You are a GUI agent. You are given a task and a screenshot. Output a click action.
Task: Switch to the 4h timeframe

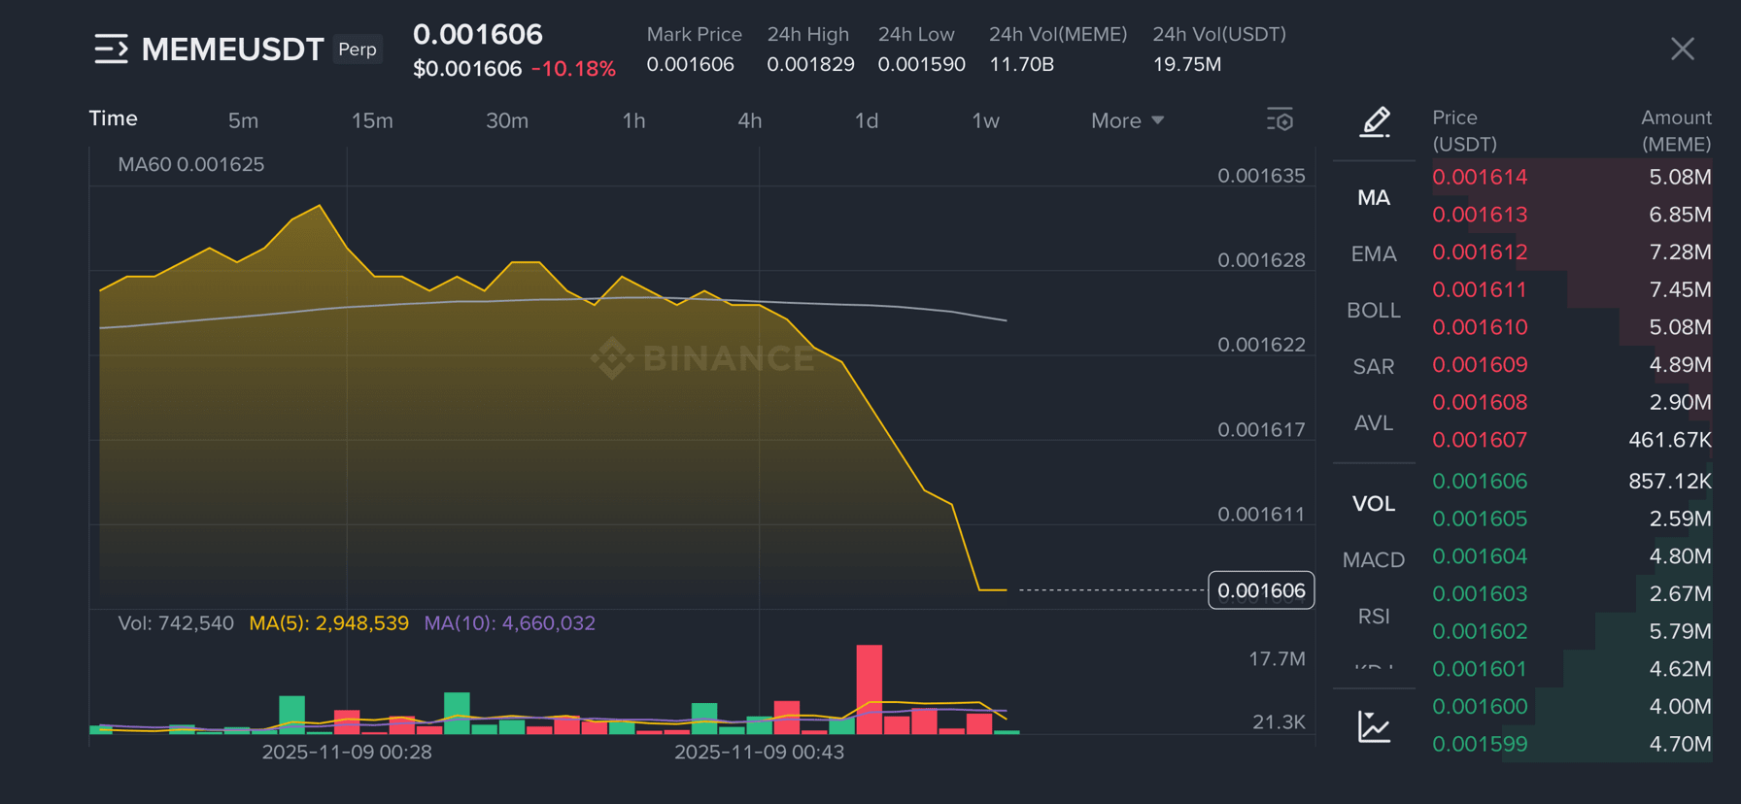[x=749, y=120]
